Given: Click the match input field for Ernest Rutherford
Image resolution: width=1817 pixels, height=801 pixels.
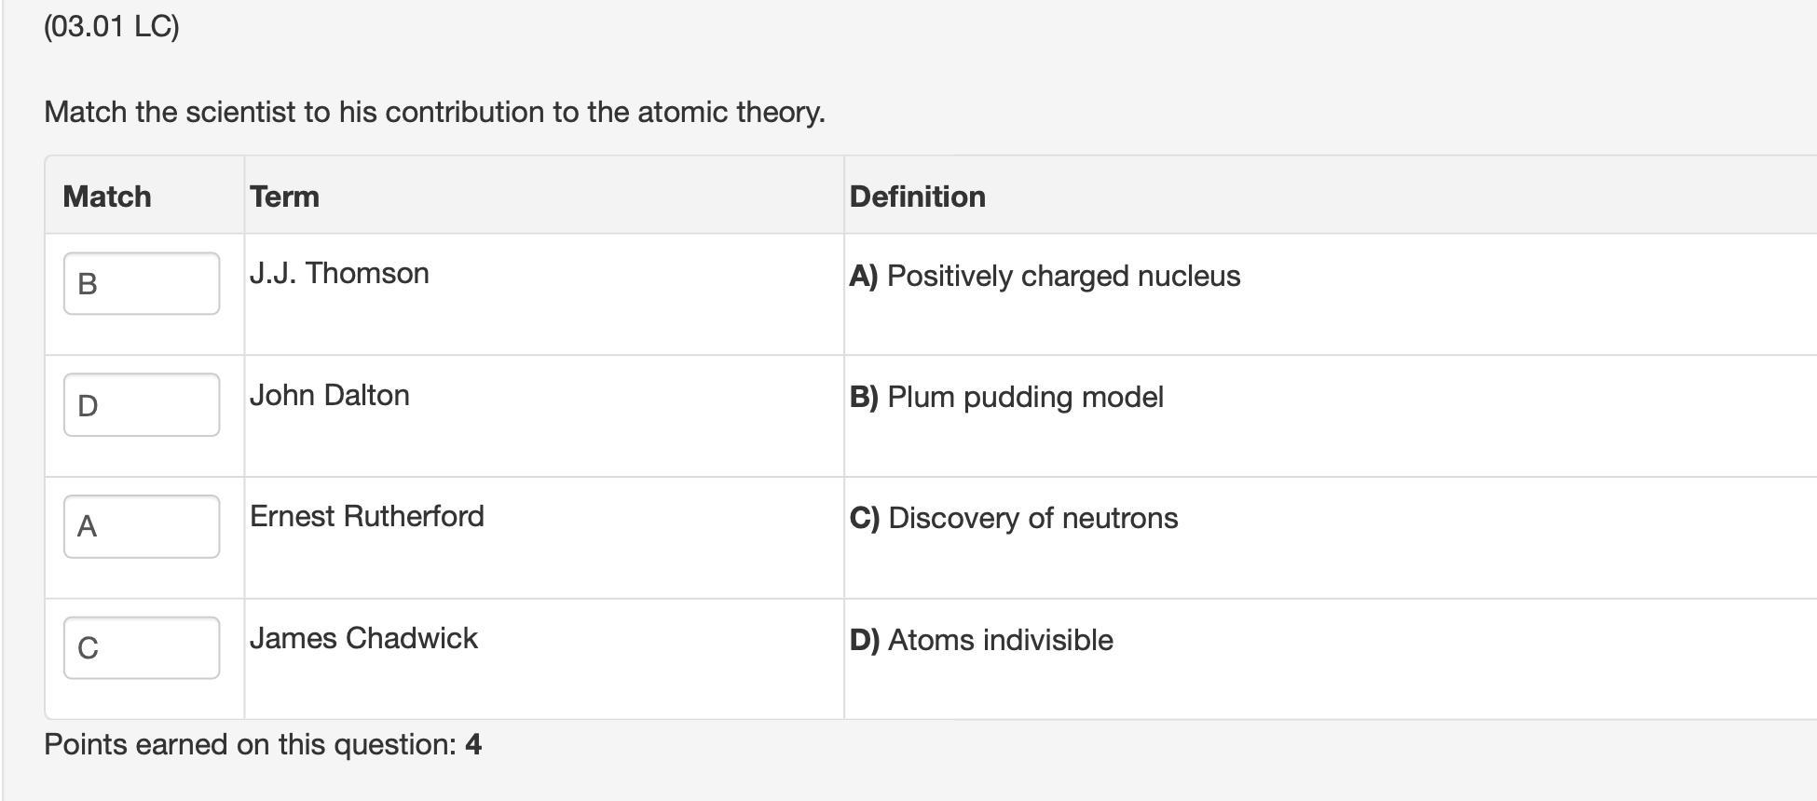Looking at the screenshot, I should click(141, 526).
